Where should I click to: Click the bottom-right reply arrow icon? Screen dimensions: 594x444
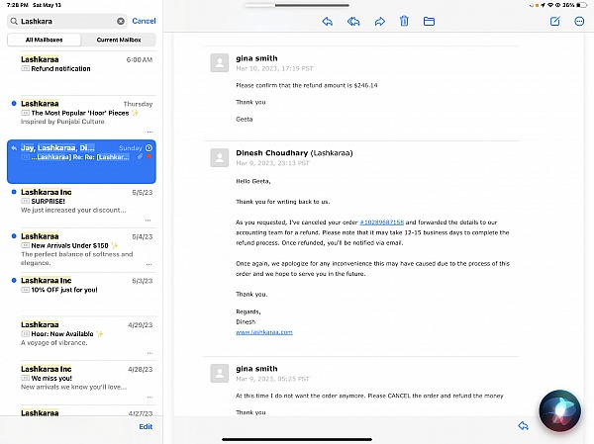point(523,425)
